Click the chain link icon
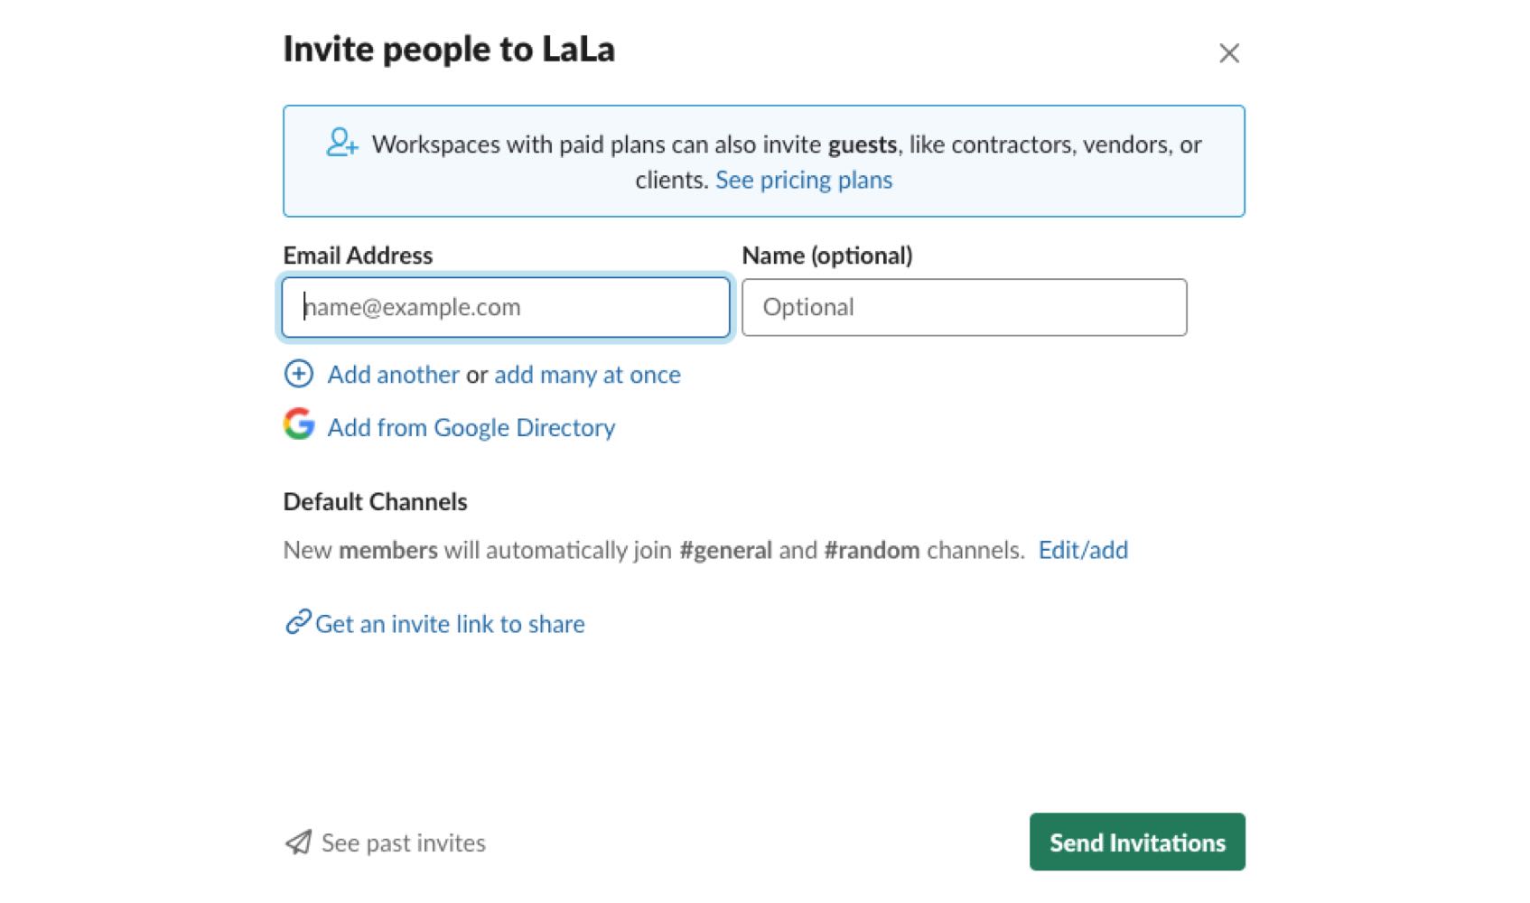Screen dimensions: 1530x903 point(298,622)
